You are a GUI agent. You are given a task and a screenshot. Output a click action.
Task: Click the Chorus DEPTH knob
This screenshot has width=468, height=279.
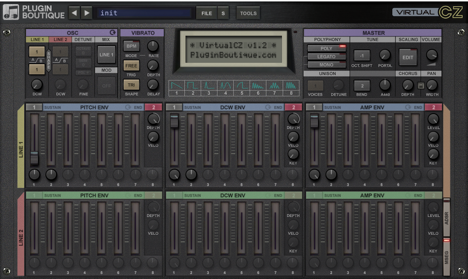pyautogui.click(x=408, y=85)
